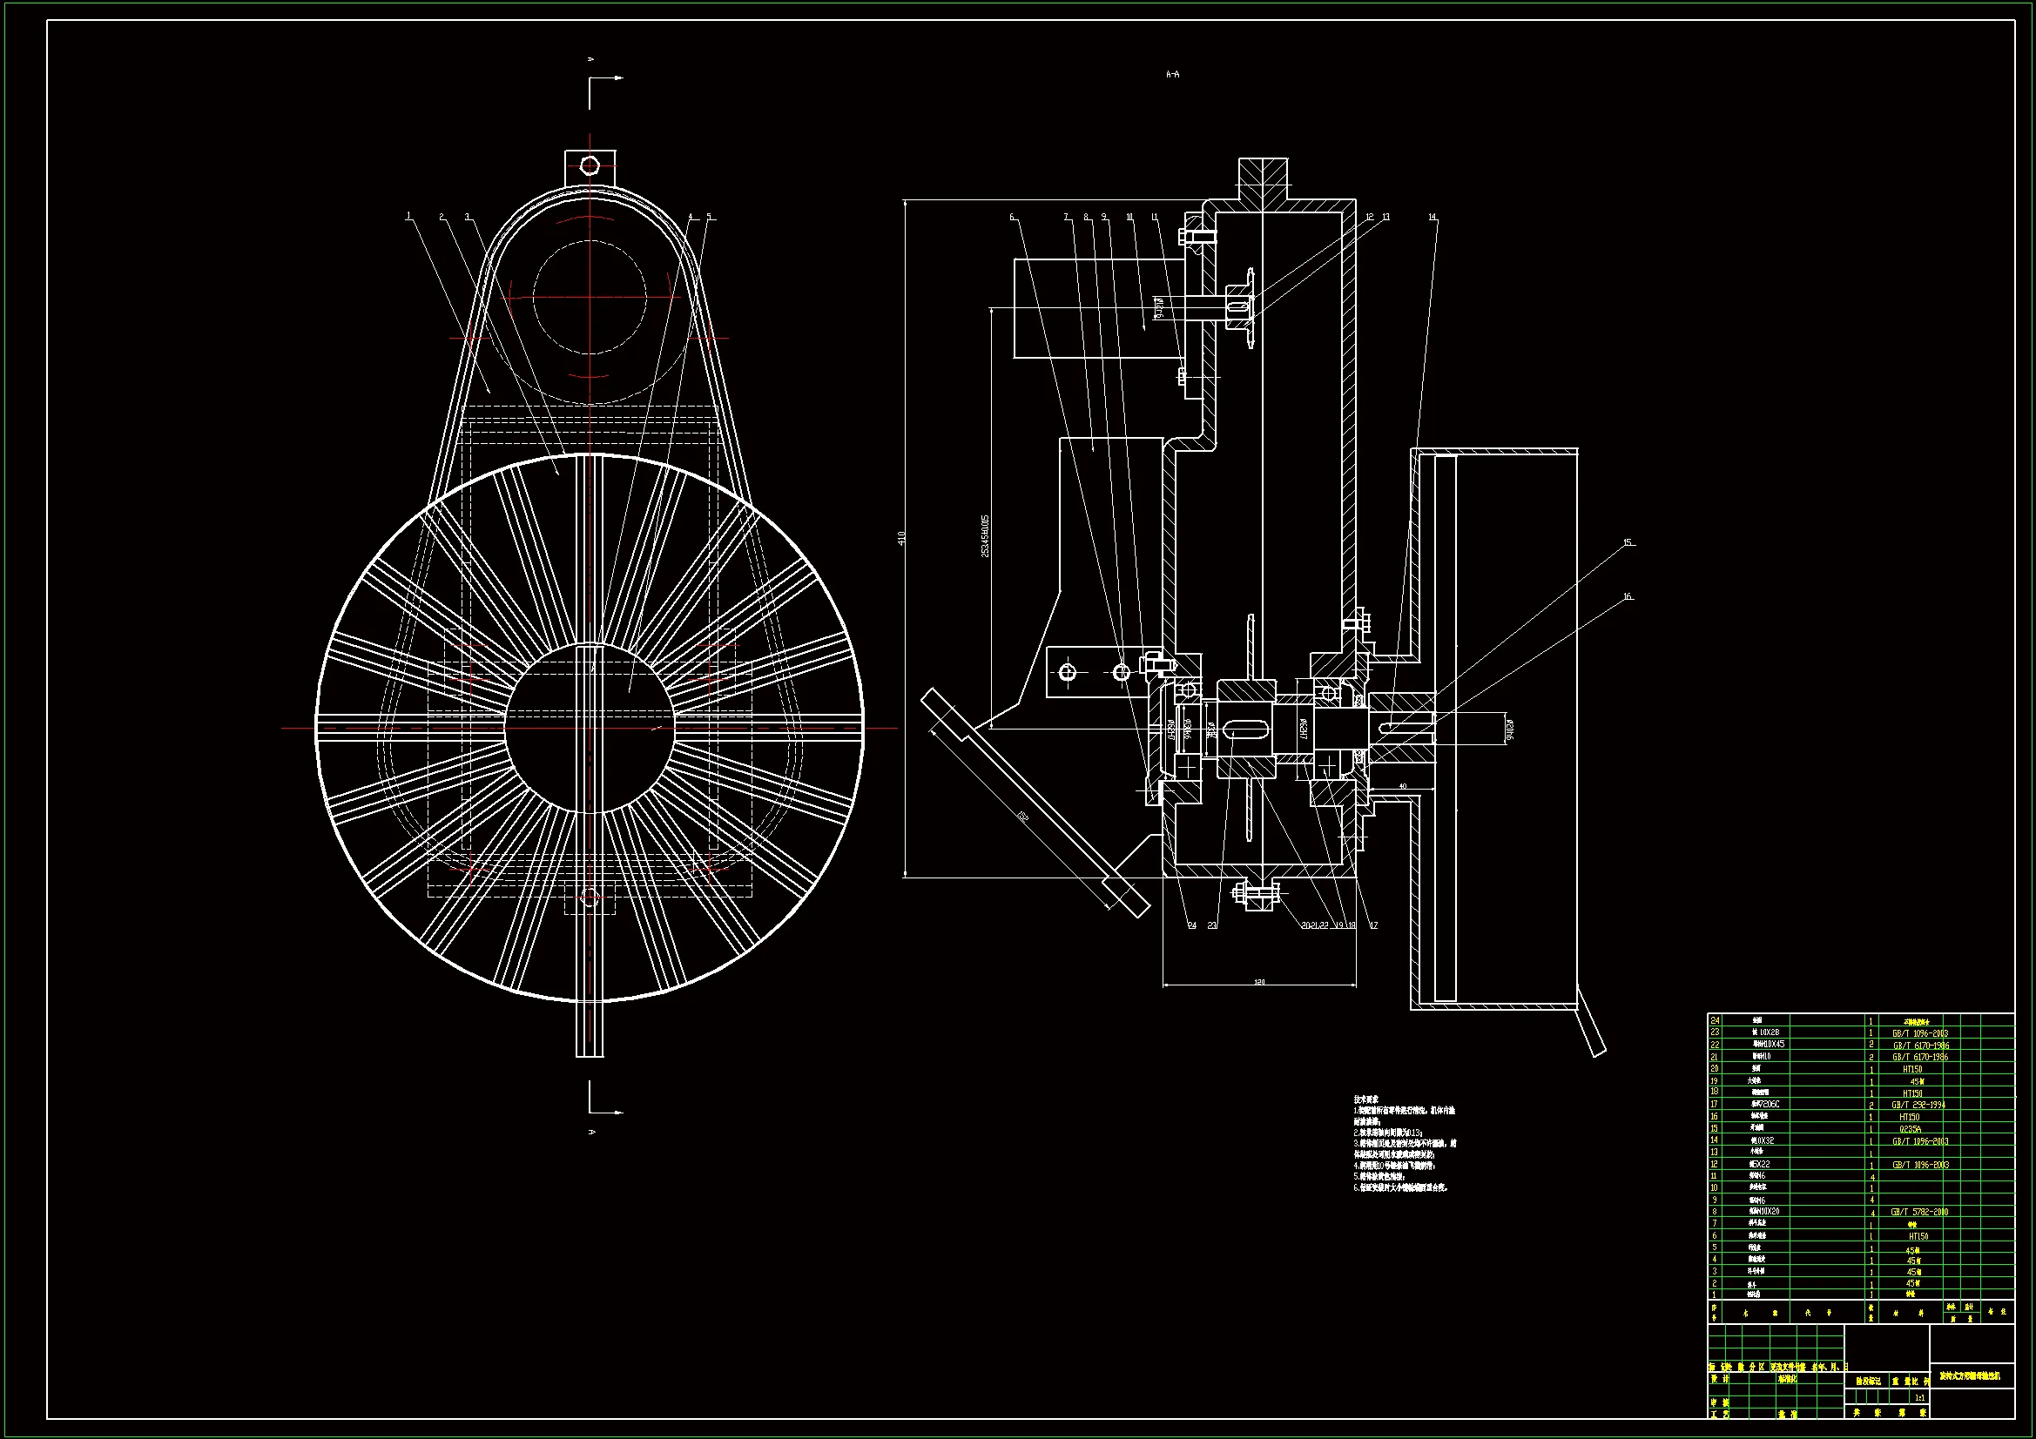The width and height of the screenshot is (2036, 1439).
Task: Click the drawing title cell in title block
Action: point(1970,1376)
